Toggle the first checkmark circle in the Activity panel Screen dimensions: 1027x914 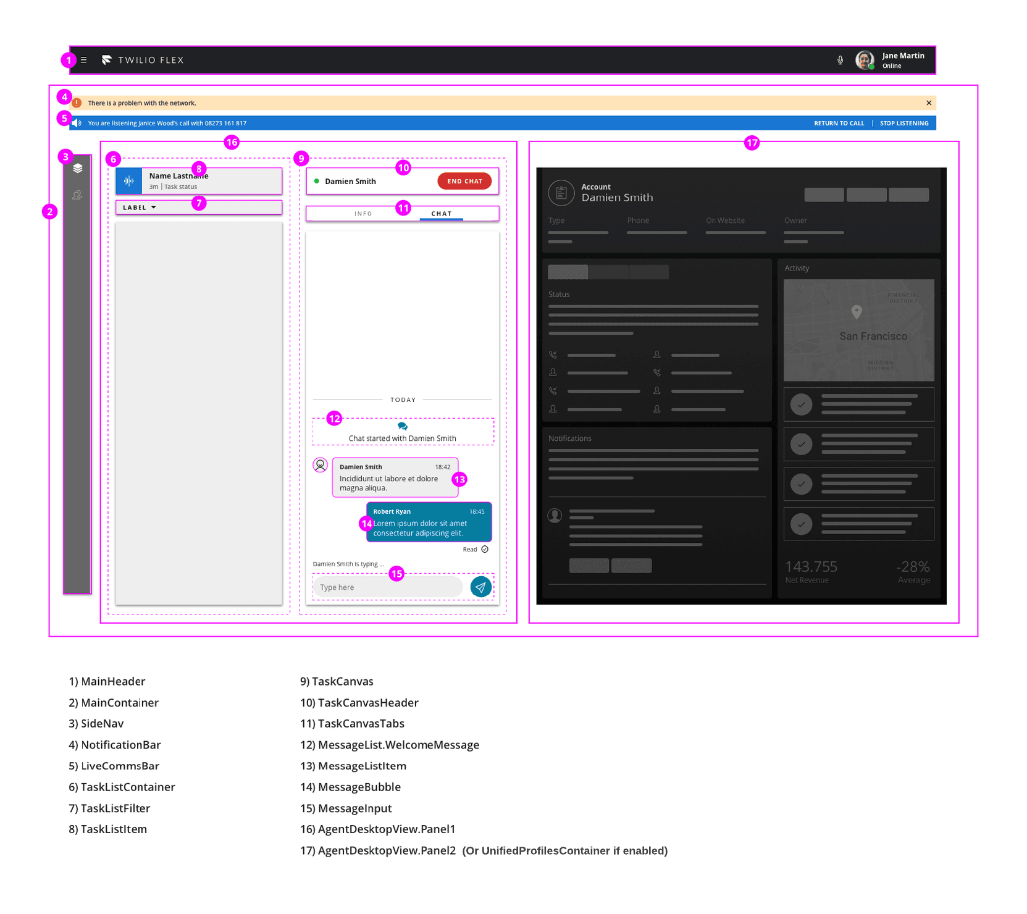(801, 405)
